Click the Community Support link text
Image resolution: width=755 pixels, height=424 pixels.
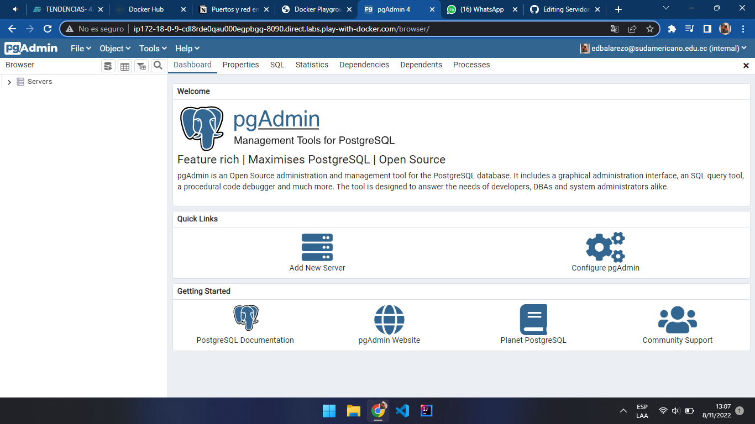[678, 340]
